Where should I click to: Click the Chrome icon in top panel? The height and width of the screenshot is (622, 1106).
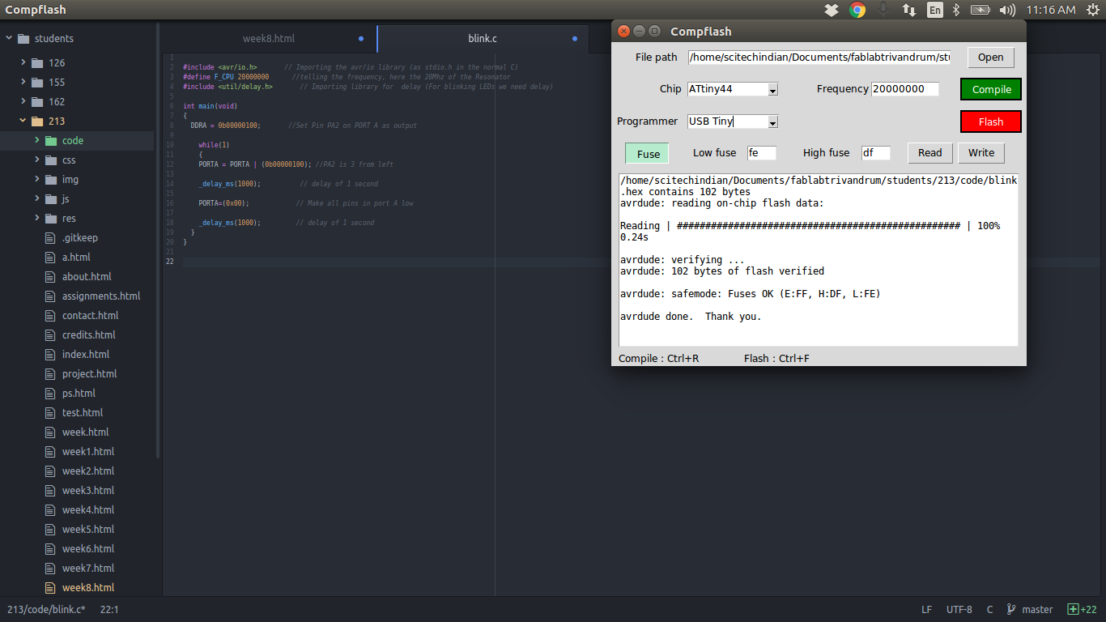857,10
